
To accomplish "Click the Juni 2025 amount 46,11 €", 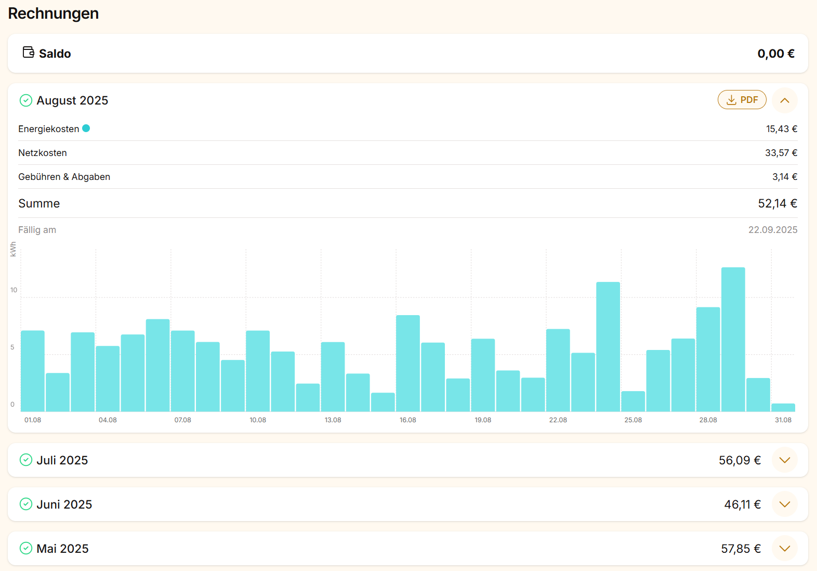I will 742,504.
